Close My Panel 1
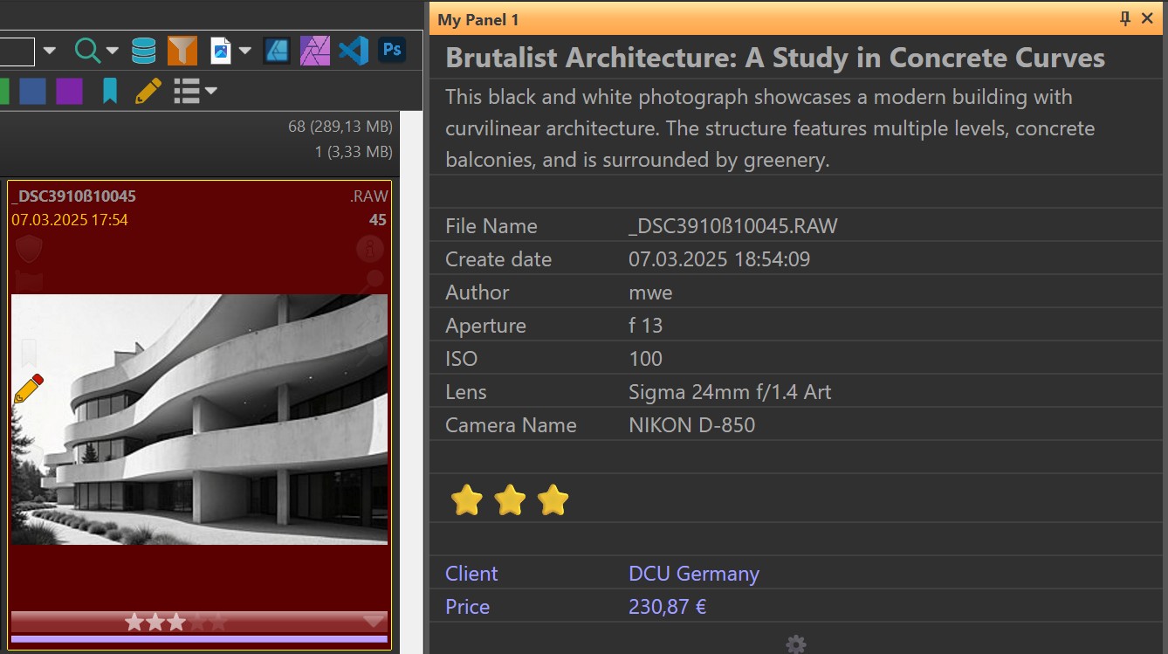This screenshot has width=1168, height=654. pyautogui.click(x=1147, y=18)
